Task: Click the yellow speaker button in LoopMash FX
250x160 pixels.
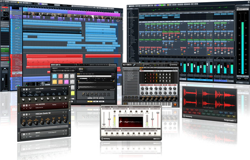Action: (x=234, y=117)
